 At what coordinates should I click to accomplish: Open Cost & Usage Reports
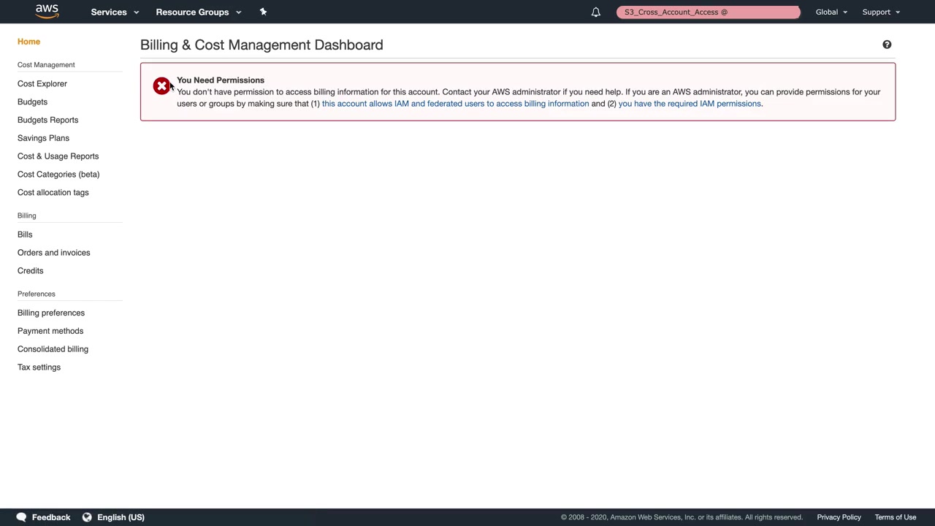(x=58, y=156)
